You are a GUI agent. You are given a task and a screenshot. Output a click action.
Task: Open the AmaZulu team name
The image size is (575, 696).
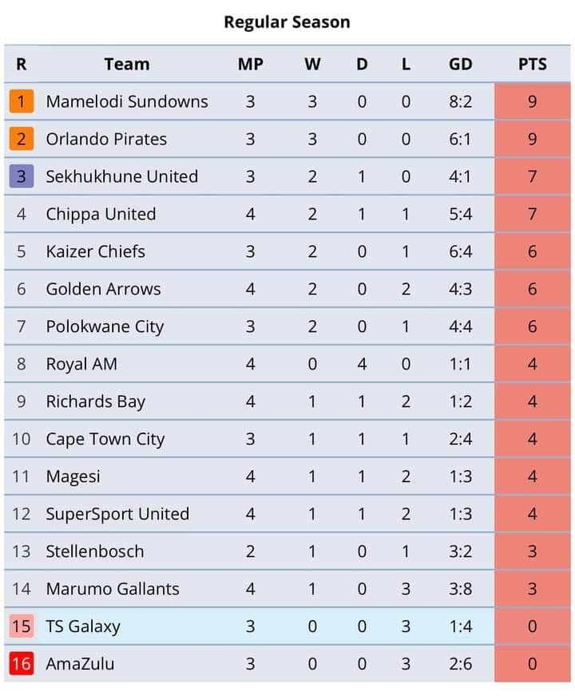click(x=81, y=663)
